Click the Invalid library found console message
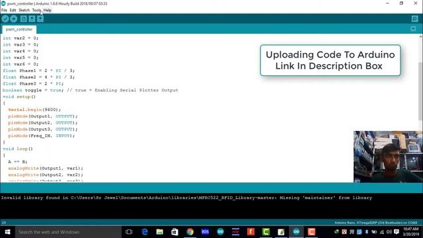The height and width of the screenshot is (238, 423). click(x=186, y=198)
